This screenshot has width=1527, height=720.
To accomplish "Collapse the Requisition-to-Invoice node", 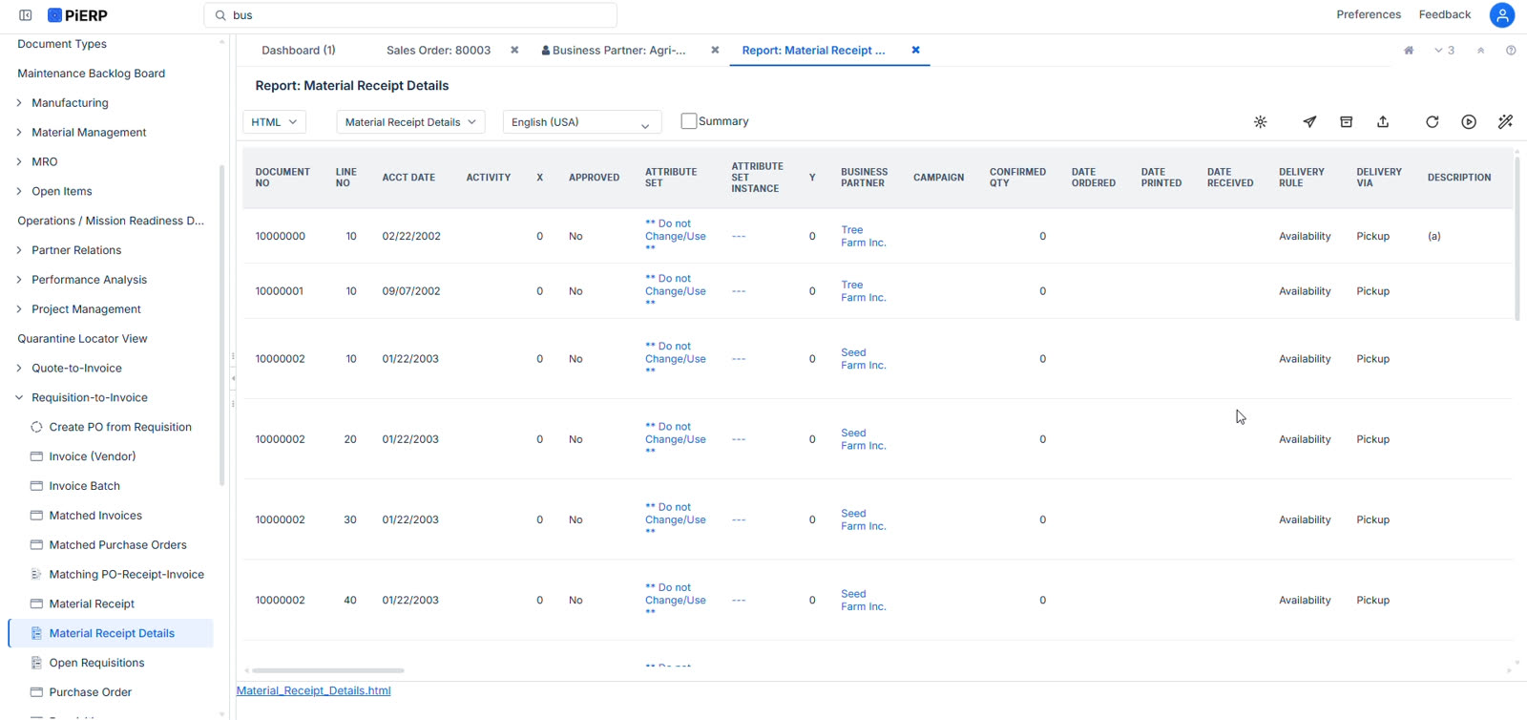I will point(19,398).
